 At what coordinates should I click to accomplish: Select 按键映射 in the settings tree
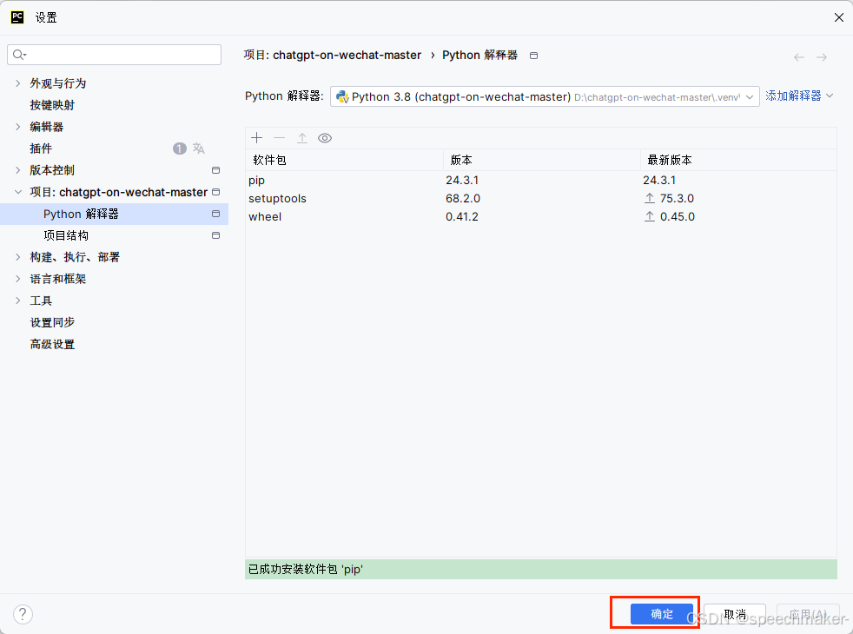52,105
